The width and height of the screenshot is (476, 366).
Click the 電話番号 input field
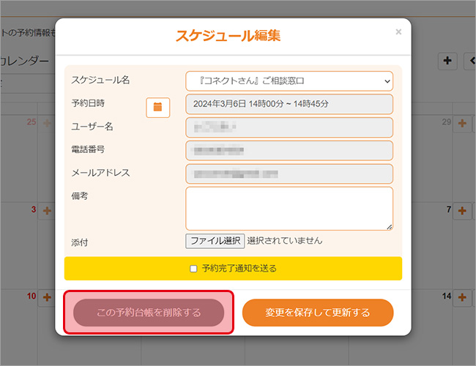[x=289, y=151]
